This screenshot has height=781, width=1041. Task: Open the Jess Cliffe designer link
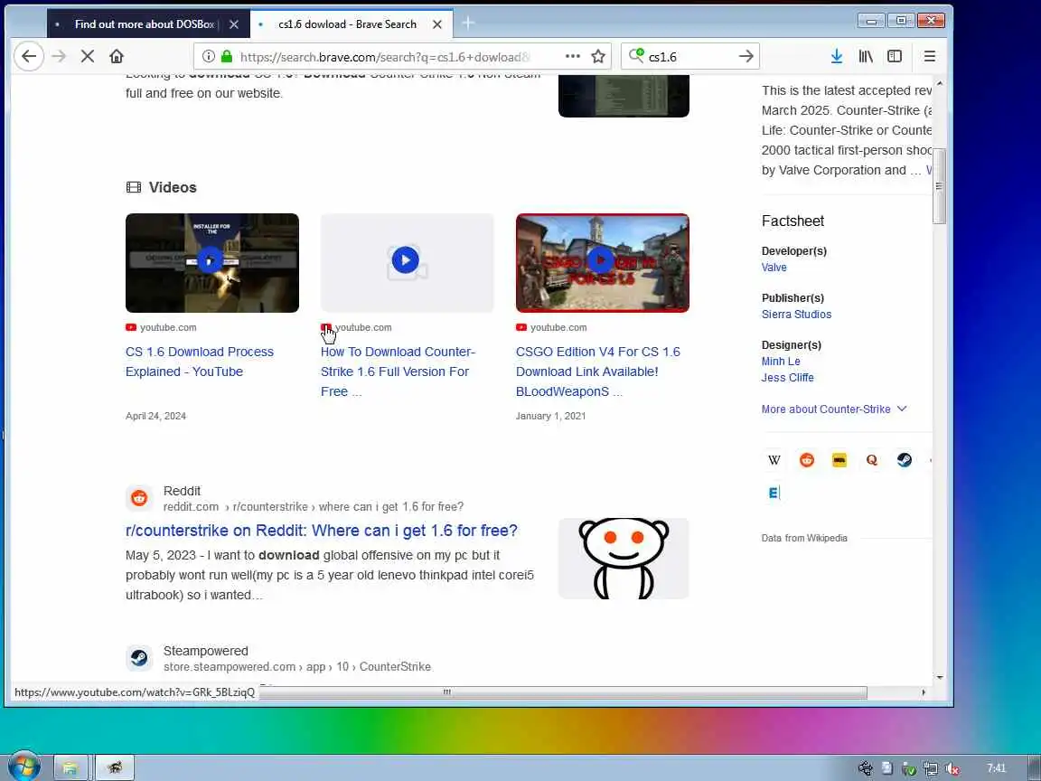[787, 377]
